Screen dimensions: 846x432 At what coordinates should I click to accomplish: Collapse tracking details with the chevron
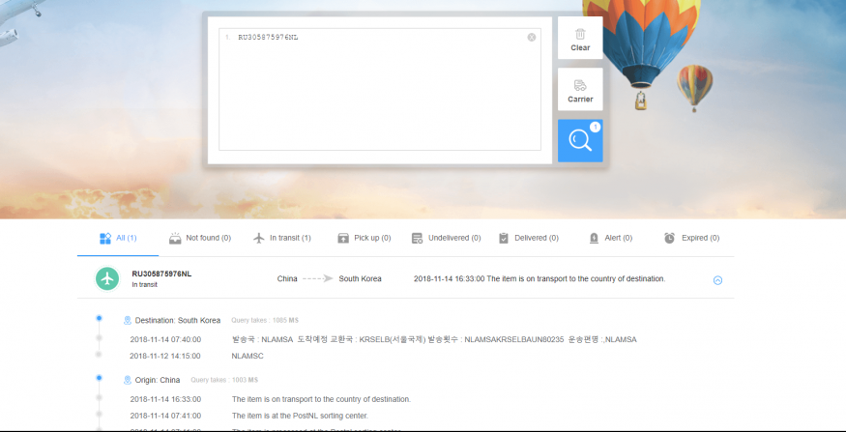pos(717,280)
